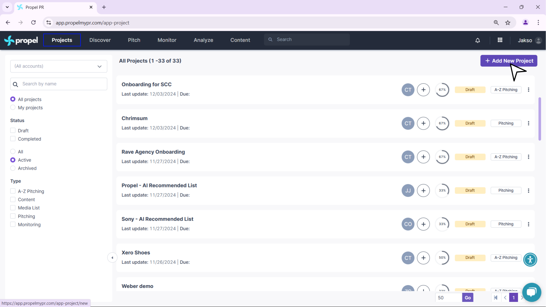Bookmark this page with star icon
The height and width of the screenshot is (307, 546).
508,23
